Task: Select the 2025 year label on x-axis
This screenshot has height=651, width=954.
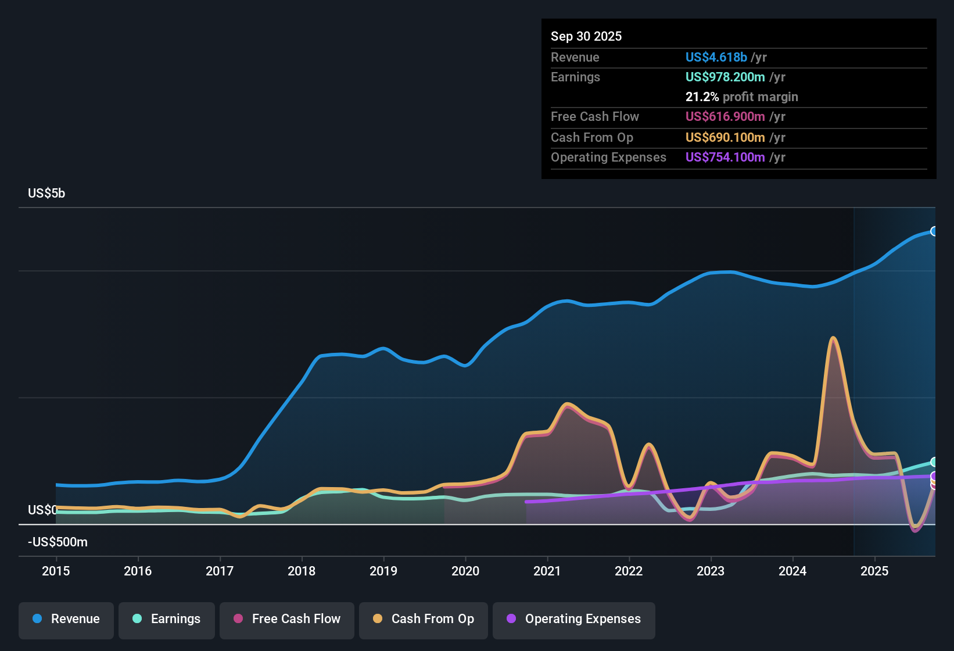Action: [874, 571]
